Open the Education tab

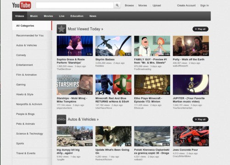pyautogui.click(x=77, y=16)
